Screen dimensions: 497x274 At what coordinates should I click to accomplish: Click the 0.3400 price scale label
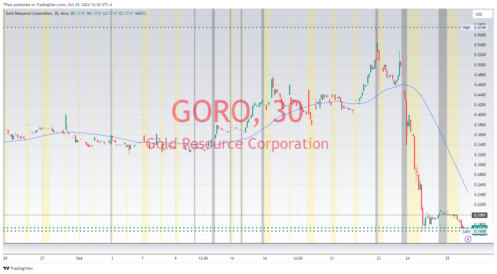click(480, 145)
